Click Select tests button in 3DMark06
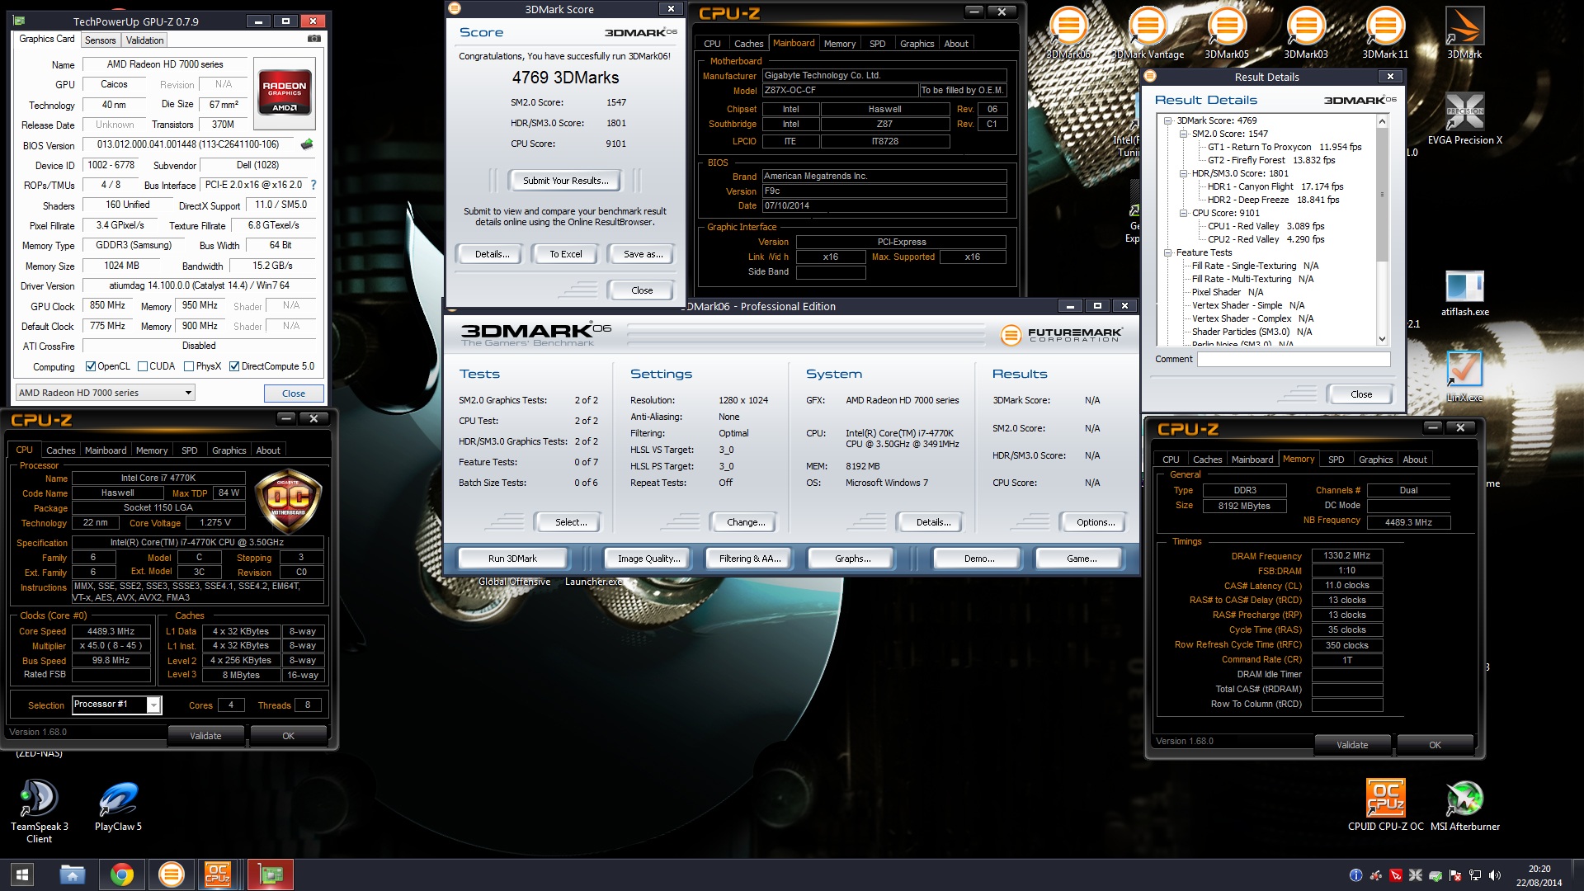This screenshot has height=891, width=1584. (570, 522)
